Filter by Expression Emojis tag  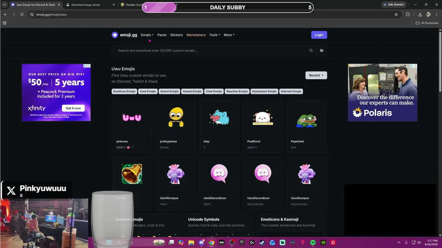(264, 91)
